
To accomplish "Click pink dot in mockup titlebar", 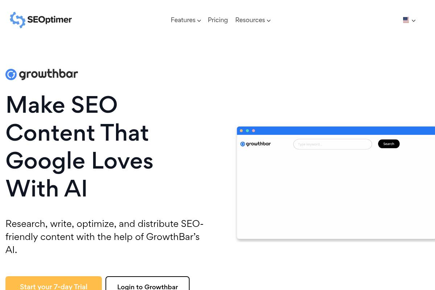I will click(x=253, y=130).
